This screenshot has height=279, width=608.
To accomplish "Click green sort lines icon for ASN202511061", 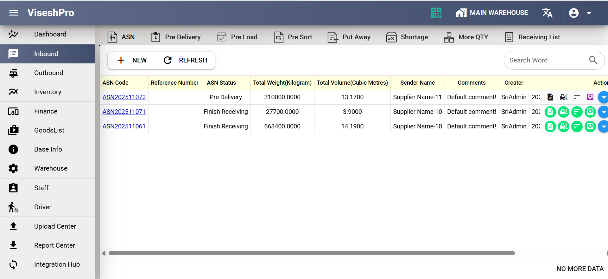I will coord(577,127).
